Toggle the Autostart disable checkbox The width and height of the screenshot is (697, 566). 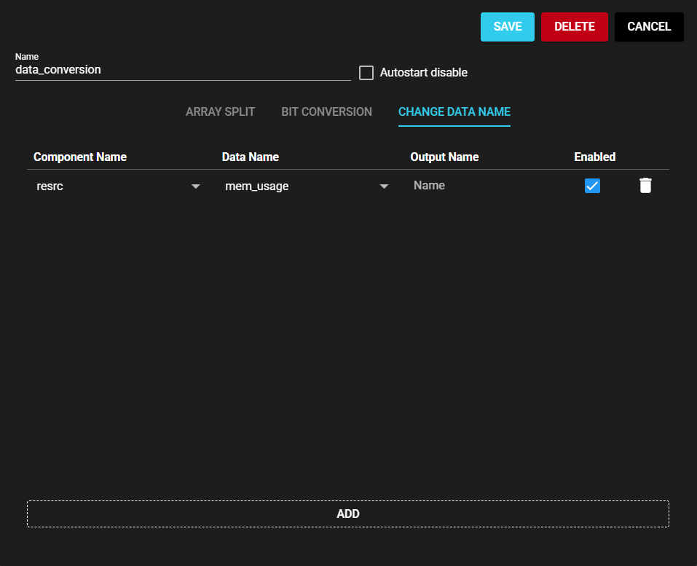coord(366,73)
